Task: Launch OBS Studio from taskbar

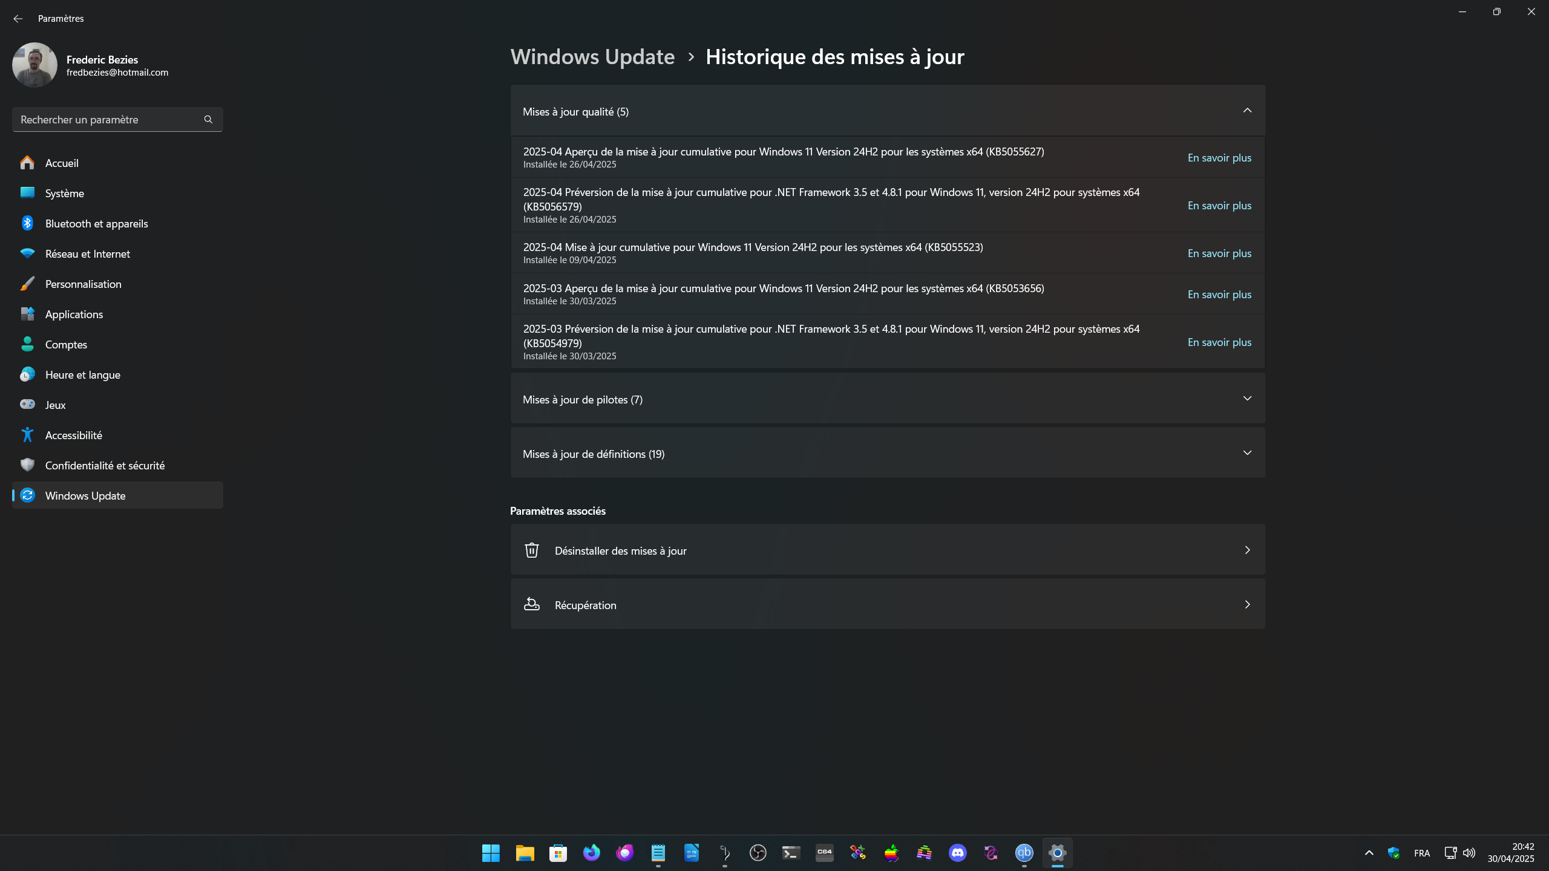Action: (758, 853)
